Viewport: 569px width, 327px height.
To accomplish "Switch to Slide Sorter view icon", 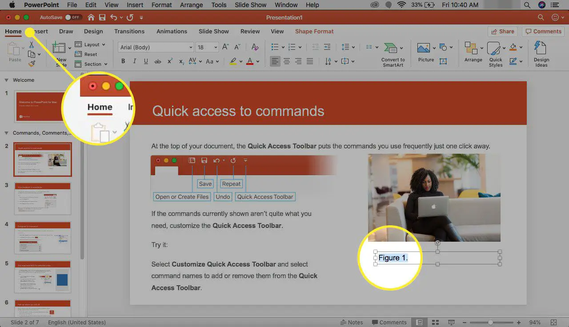I will click(x=436, y=322).
